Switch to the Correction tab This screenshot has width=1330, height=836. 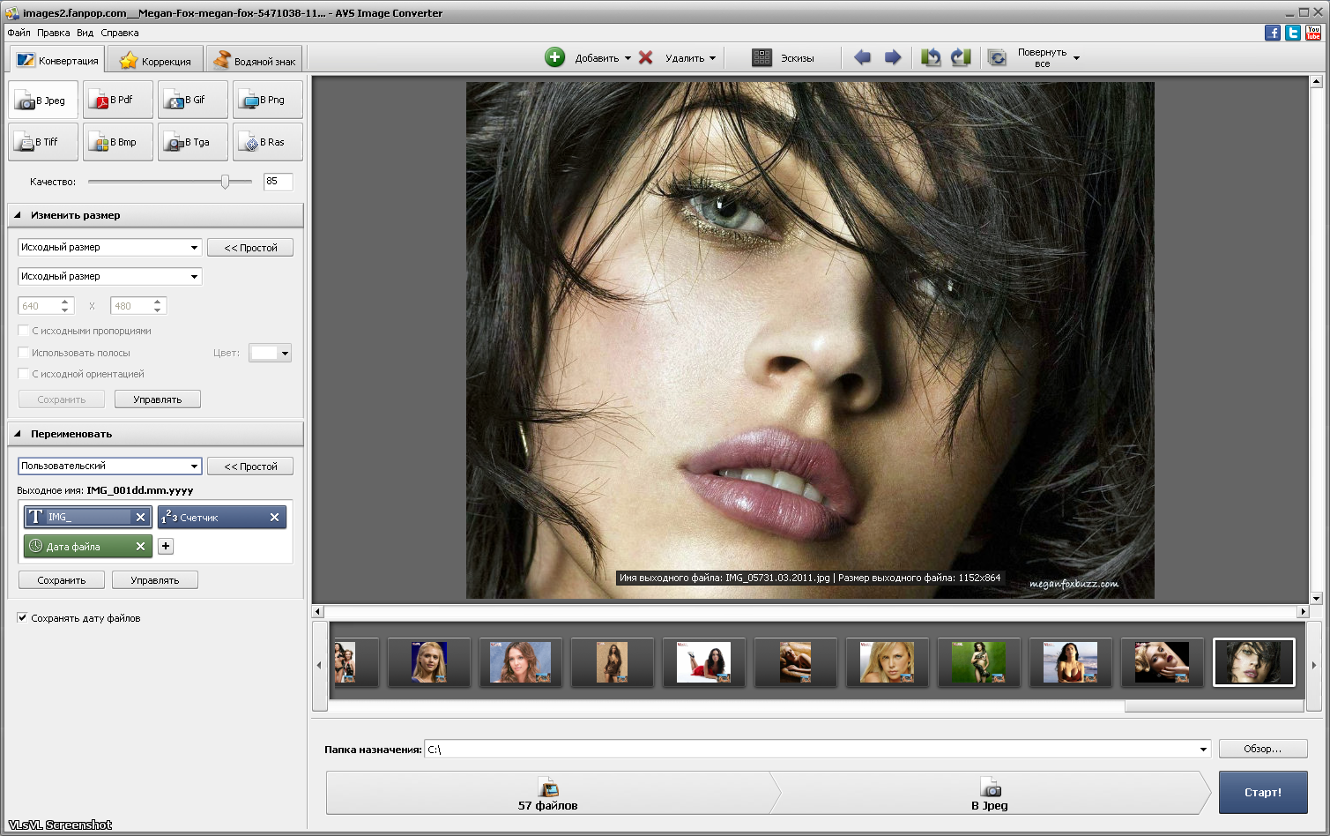(x=155, y=61)
